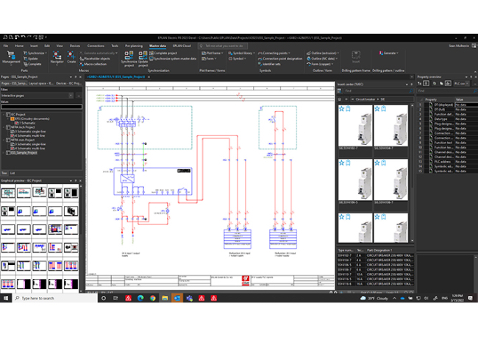The width and height of the screenshot is (478, 337).
Task: Click the Circuit breaker breadcrumb
Action: click(x=365, y=99)
